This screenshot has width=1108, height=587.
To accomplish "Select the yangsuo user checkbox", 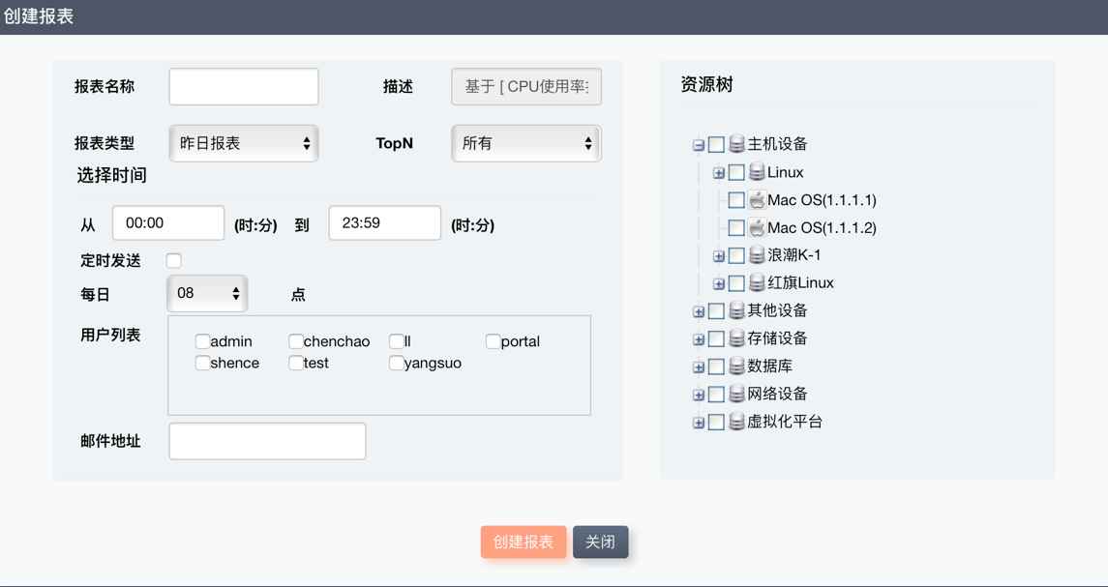I will [x=396, y=363].
